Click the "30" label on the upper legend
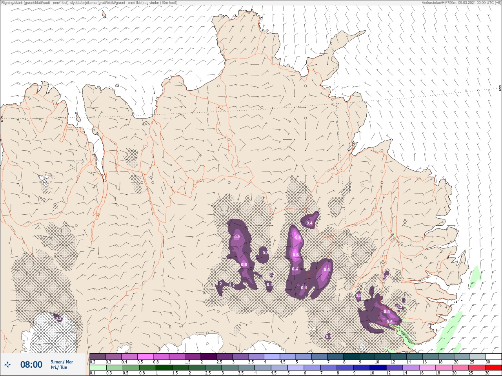The height and width of the screenshot is (376, 502). [487, 362]
